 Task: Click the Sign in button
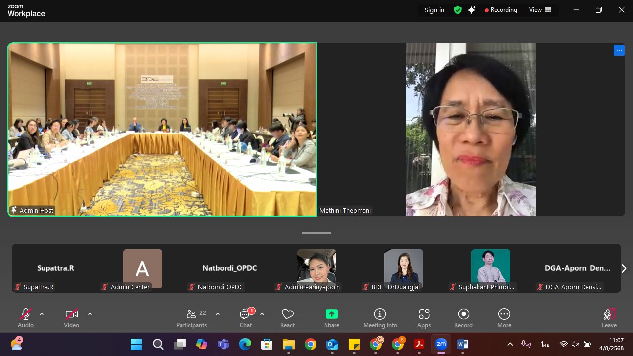pyautogui.click(x=434, y=10)
